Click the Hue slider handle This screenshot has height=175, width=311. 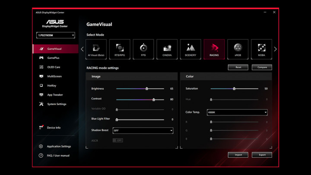pos(211,99)
